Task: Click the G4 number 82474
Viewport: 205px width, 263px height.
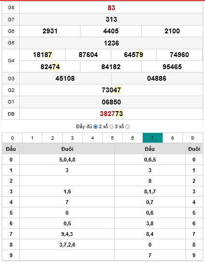Action: tap(50, 67)
